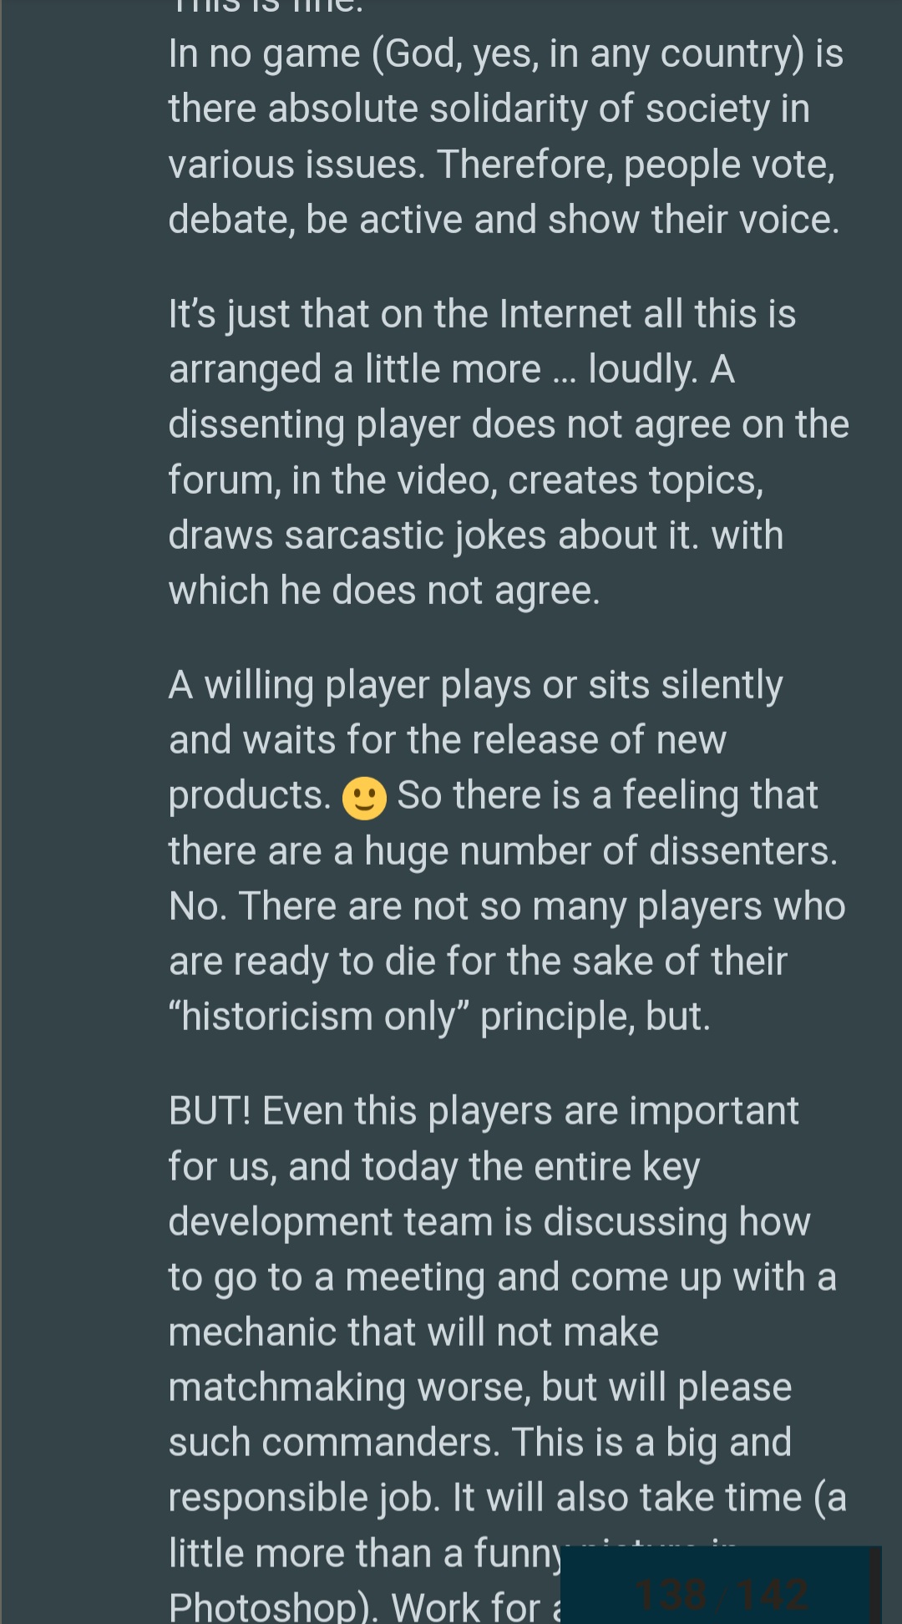The image size is (902, 1624).
Task: Click the line "there are a huge number of dissenters."
Action: pos(503,851)
